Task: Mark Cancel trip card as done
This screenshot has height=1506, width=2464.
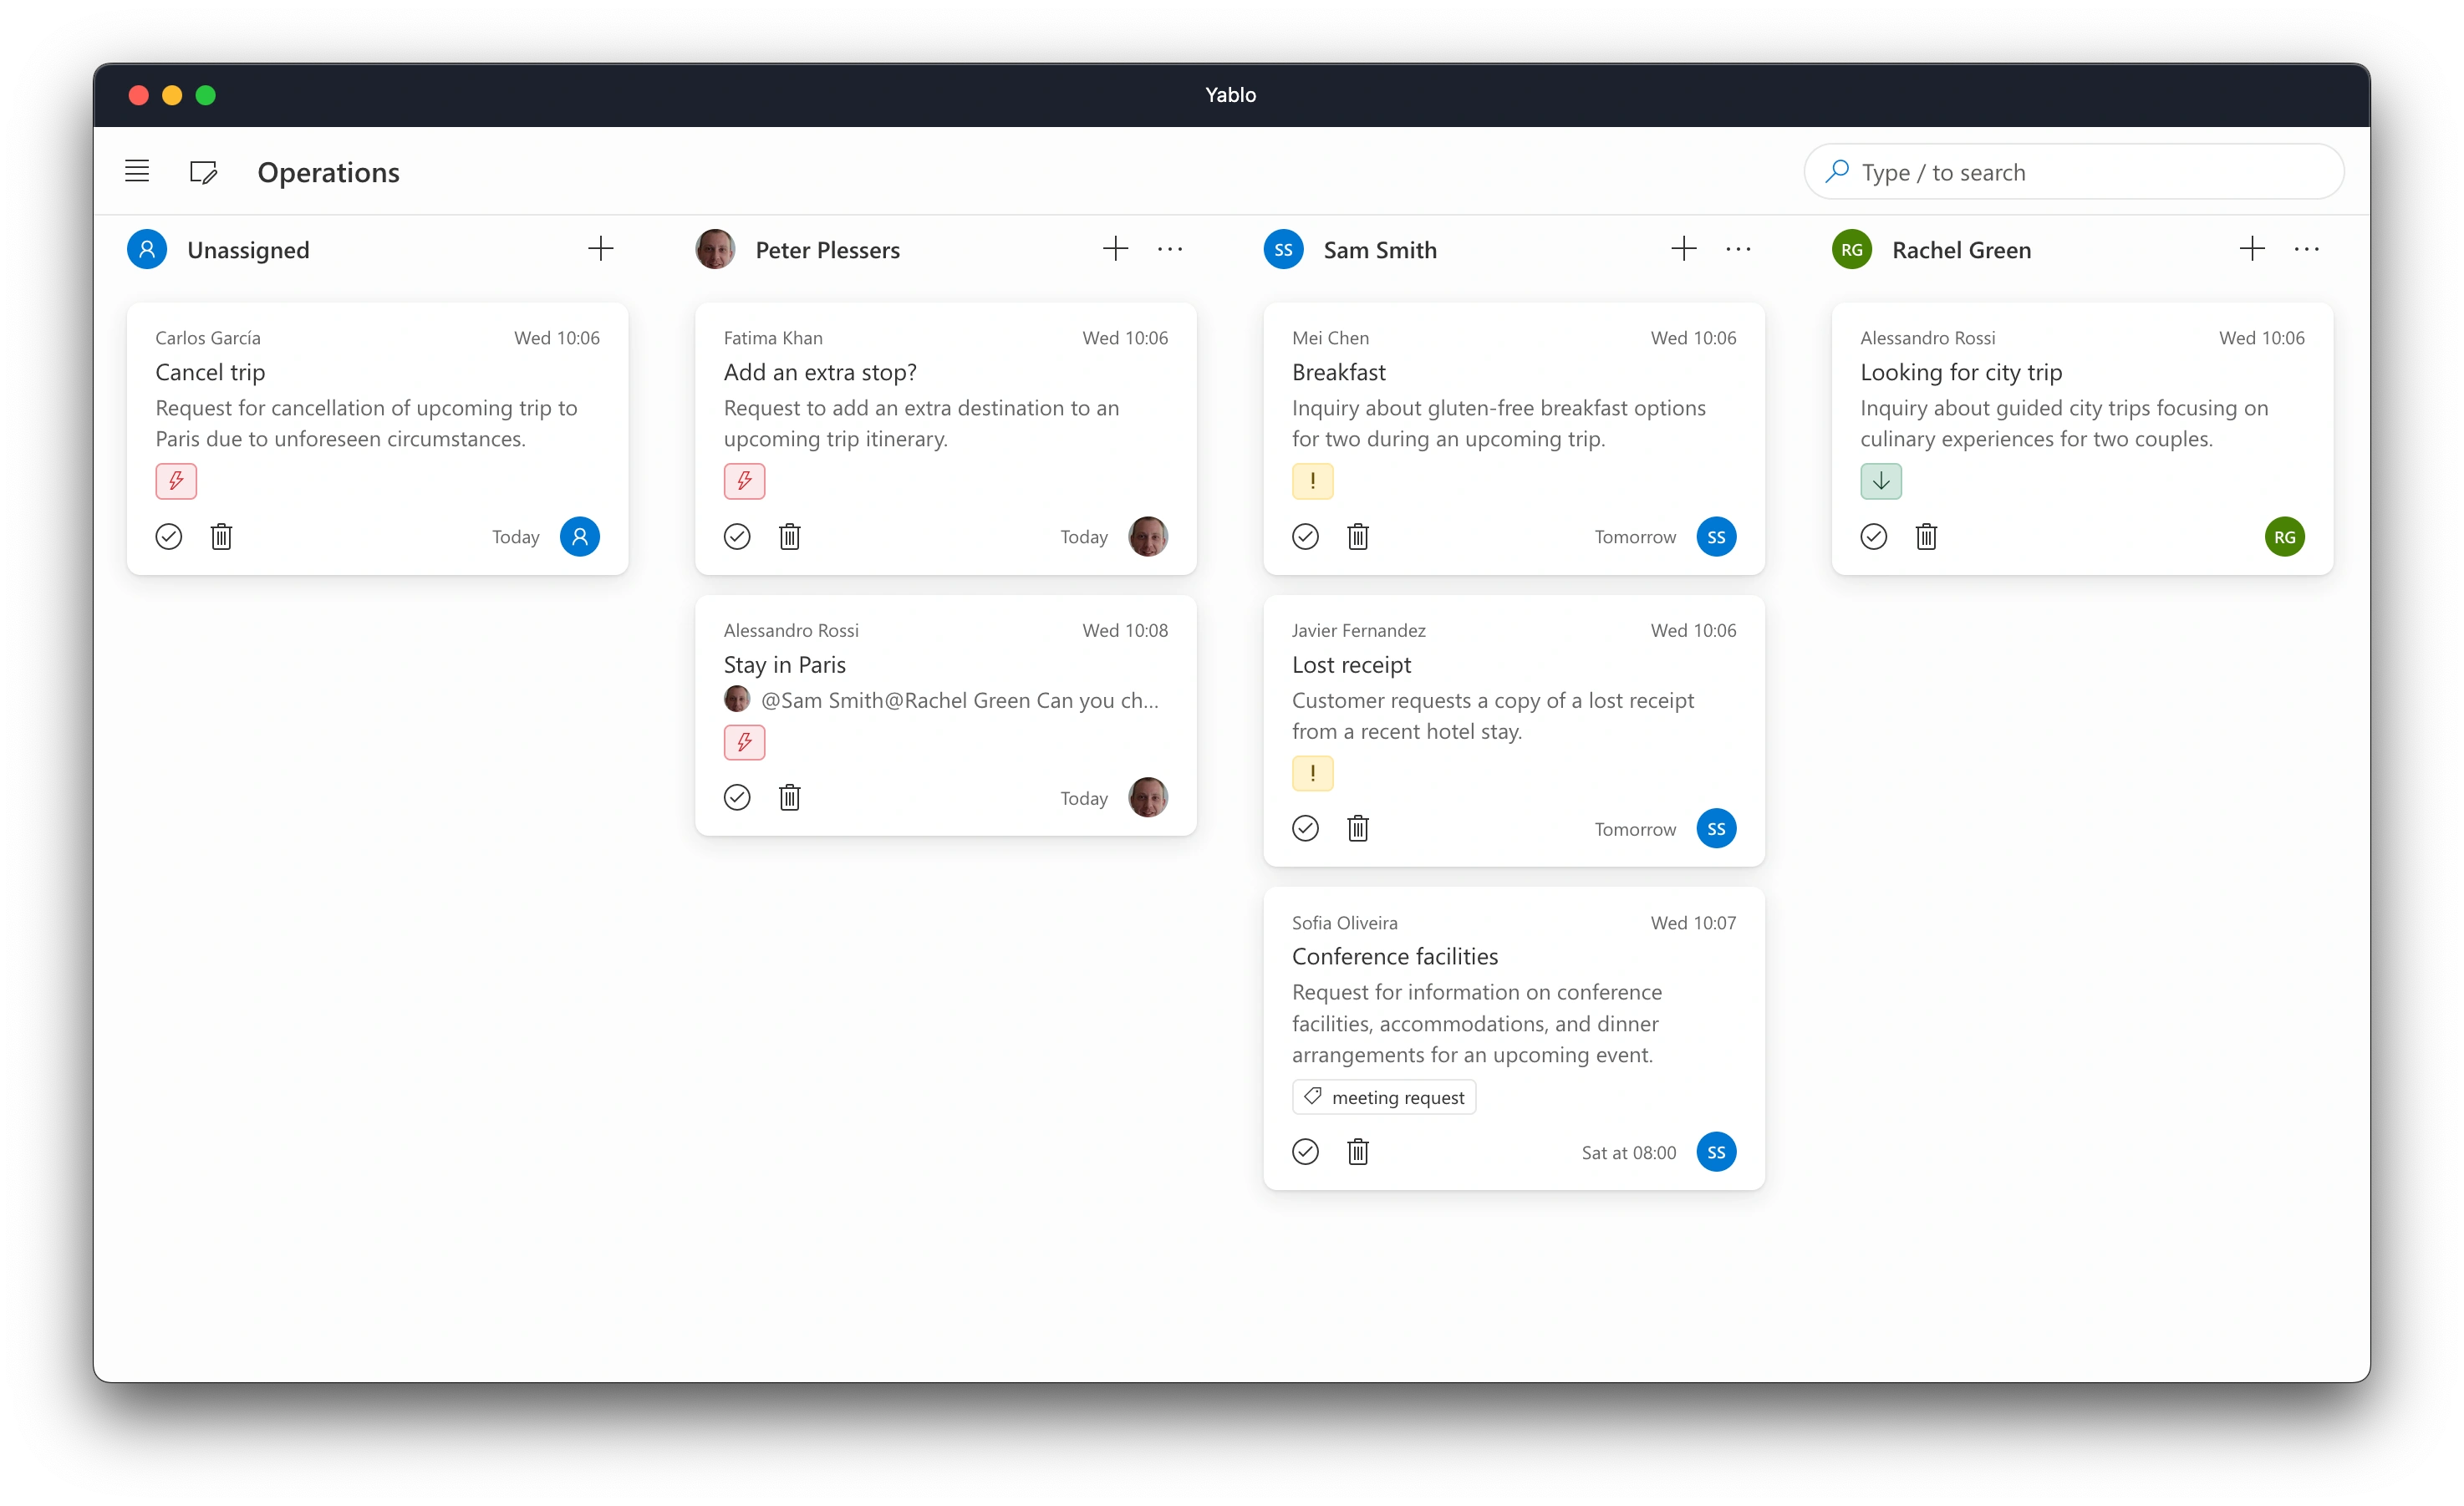Action: click(169, 537)
